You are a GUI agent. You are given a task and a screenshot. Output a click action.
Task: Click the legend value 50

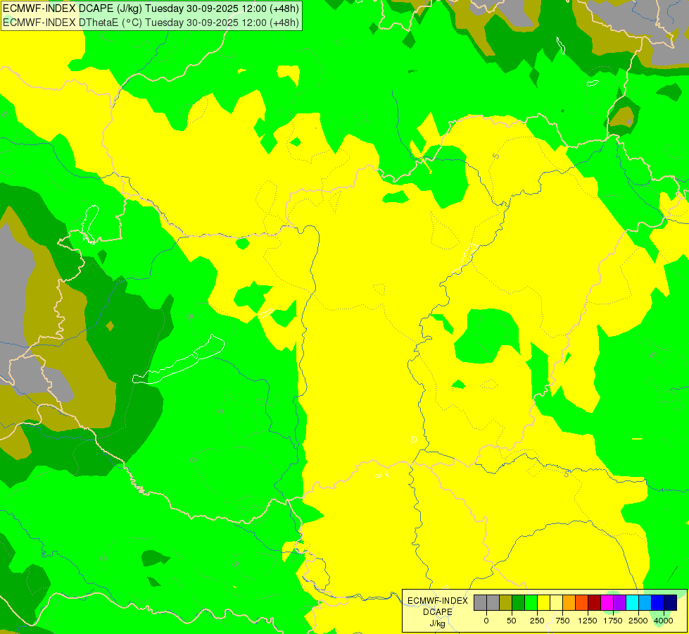click(512, 621)
